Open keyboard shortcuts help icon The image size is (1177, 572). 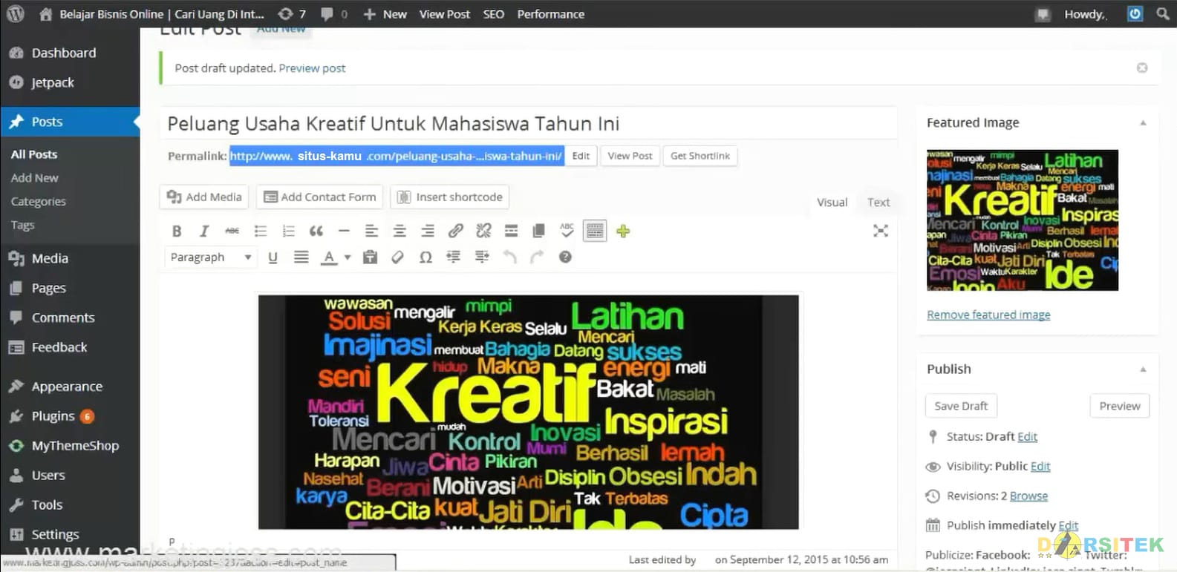coord(565,257)
